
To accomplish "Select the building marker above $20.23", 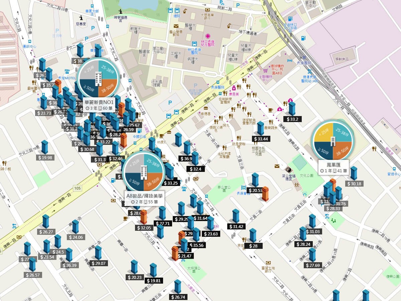I will pyautogui.click(x=134, y=267).
